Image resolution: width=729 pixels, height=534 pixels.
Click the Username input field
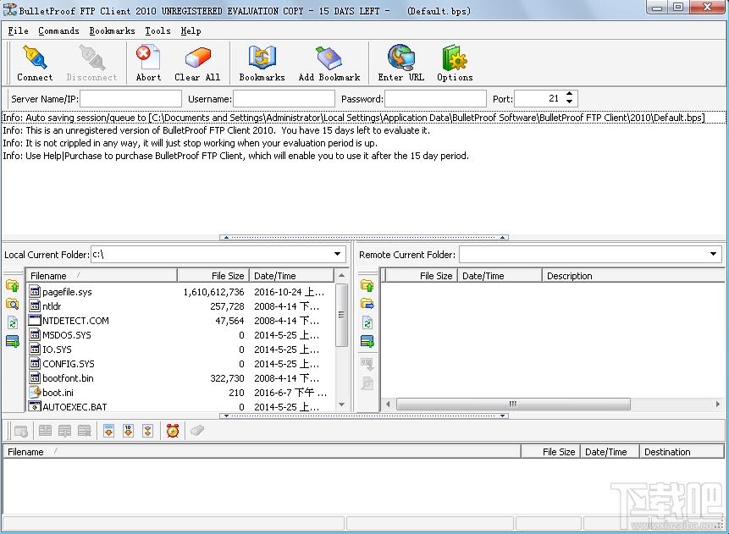tap(284, 98)
